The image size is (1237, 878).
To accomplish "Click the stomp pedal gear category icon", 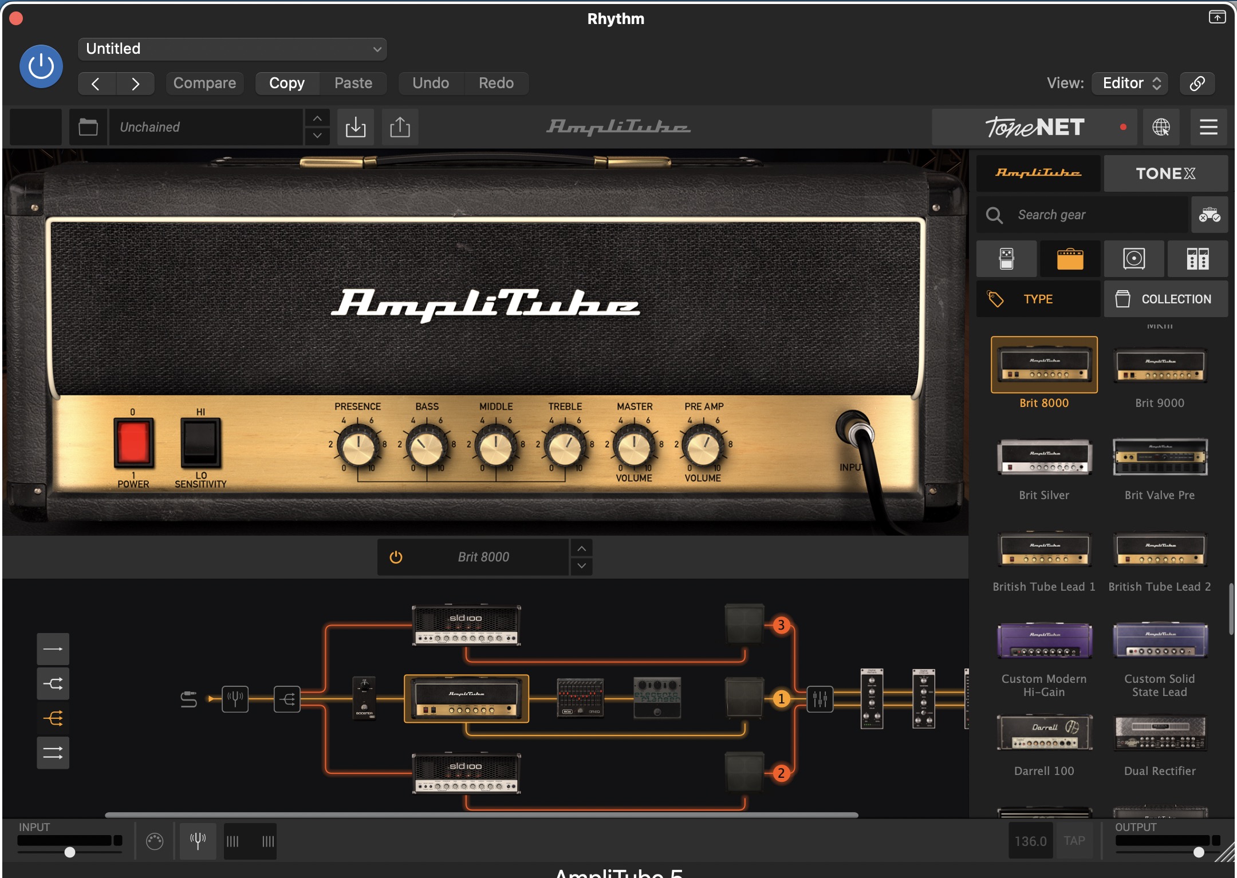I will coord(1006,259).
